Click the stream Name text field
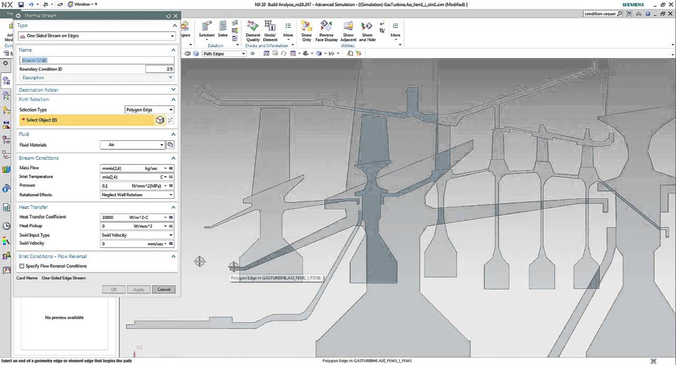Screen dimensions: 676x365 [97, 60]
